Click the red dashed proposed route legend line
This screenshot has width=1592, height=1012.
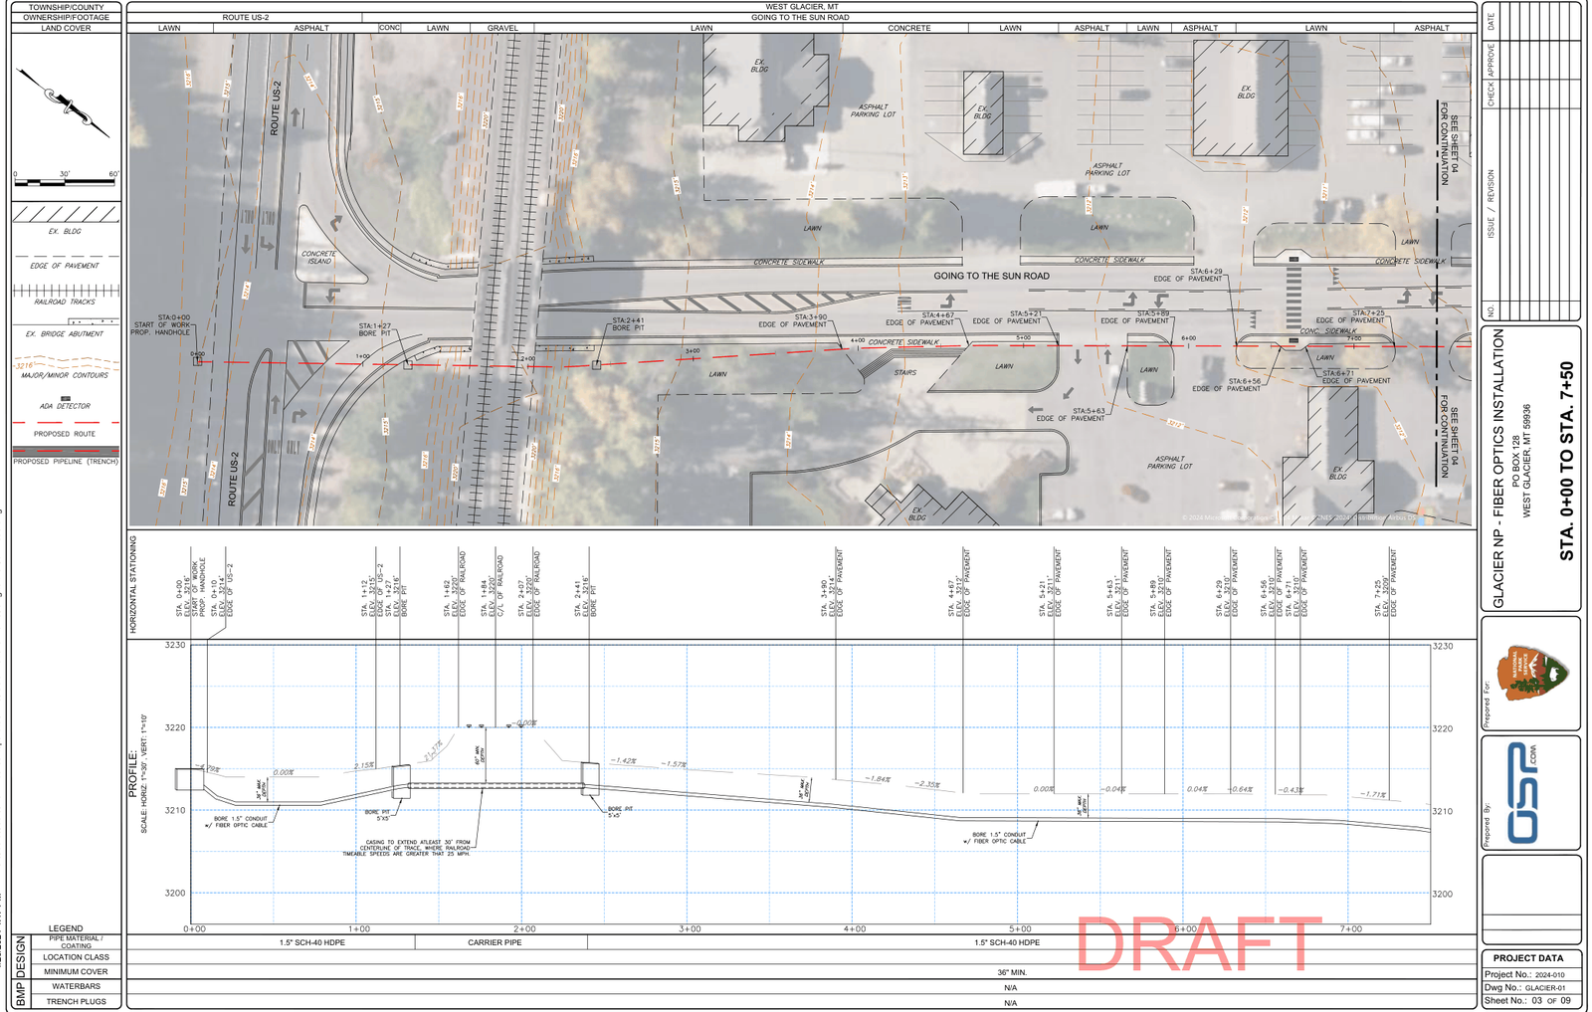66,423
